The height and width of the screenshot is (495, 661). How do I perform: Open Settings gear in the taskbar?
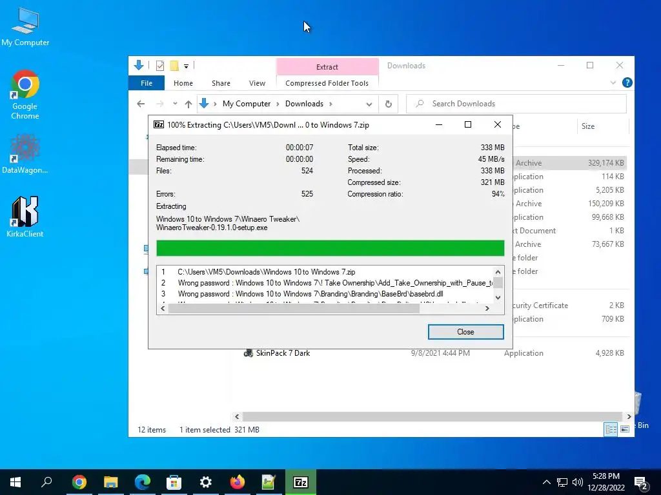point(206,482)
